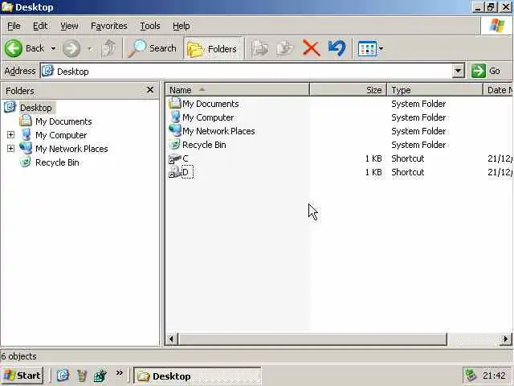Viewport: 514px width, 386px height.
Task: Expand My Network Places tree node
Action: 10,149
